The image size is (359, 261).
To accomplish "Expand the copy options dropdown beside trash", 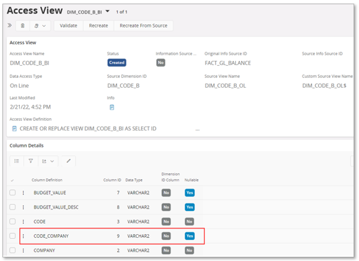I will pyautogui.click(x=41, y=26).
